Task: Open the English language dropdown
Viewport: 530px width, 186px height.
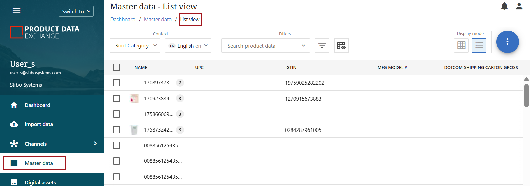Action: (188, 46)
